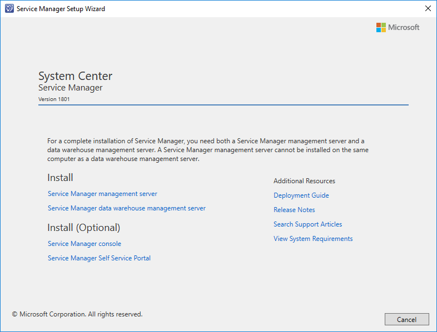Click the Additional Resources heading
Image resolution: width=437 pixels, height=332 pixels.
pos(304,181)
